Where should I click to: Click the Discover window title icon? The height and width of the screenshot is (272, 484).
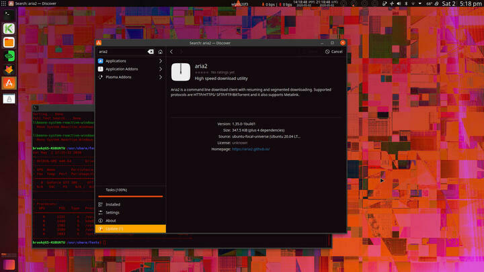(x=99, y=43)
